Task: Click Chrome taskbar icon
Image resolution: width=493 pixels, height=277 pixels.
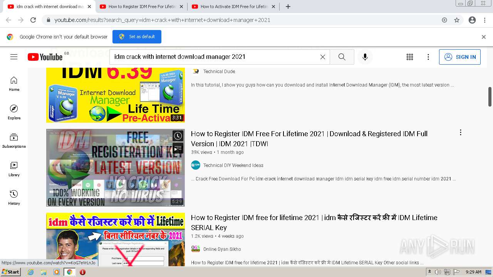Action: (69, 272)
